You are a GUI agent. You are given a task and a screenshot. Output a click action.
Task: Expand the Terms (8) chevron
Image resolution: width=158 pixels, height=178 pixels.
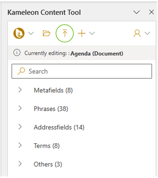(x=20, y=145)
